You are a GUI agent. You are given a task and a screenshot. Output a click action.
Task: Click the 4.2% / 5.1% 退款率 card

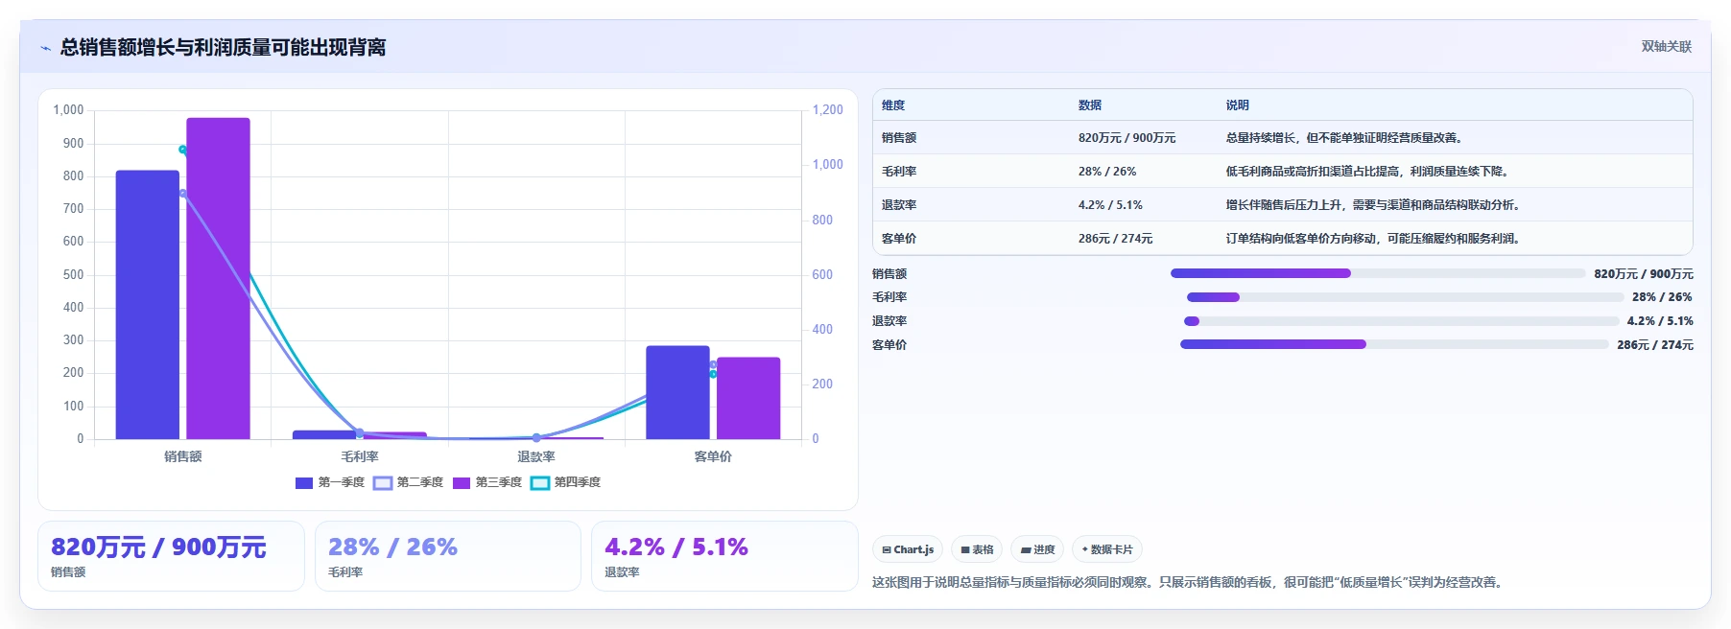click(724, 556)
